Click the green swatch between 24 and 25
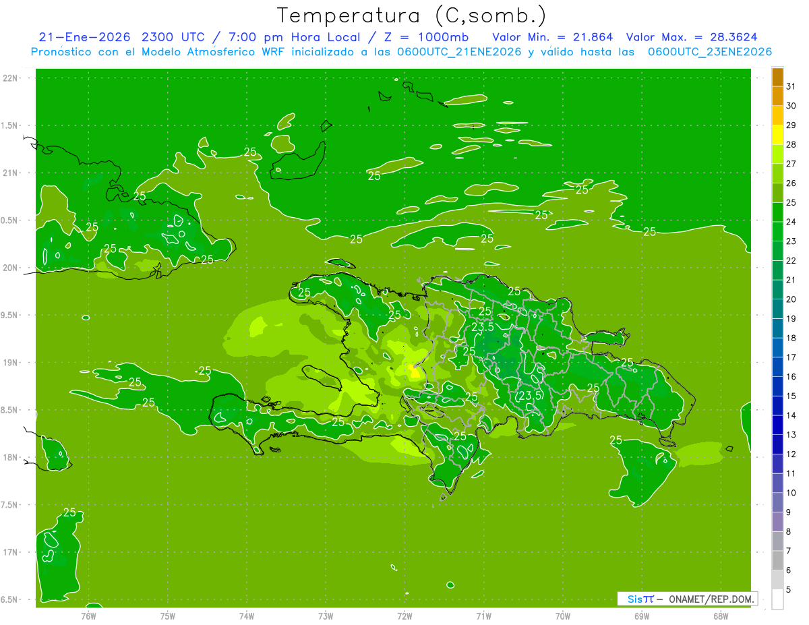Image resolution: width=809 pixels, height=625 pixels. [777, 212]
